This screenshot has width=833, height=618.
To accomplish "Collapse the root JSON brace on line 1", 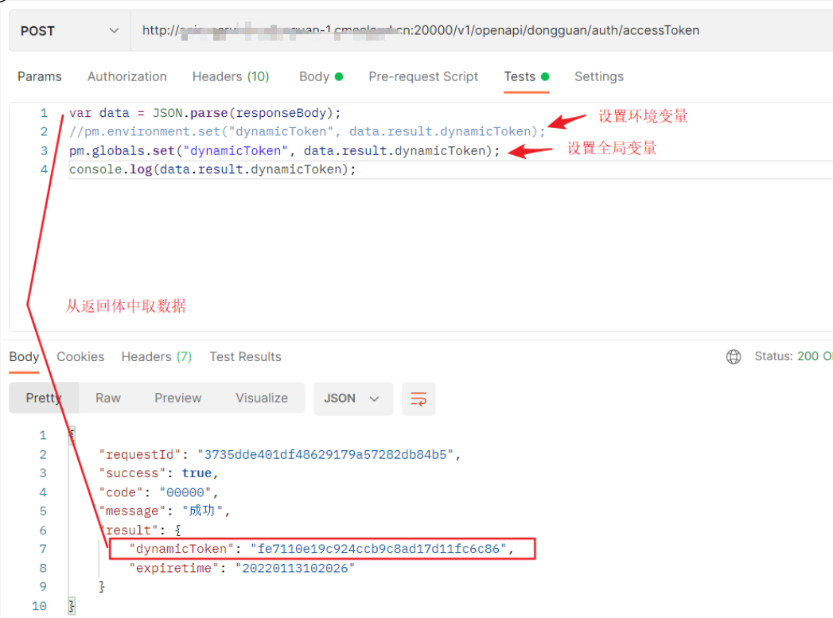I will pyautogui.click(x=72, y=435).
